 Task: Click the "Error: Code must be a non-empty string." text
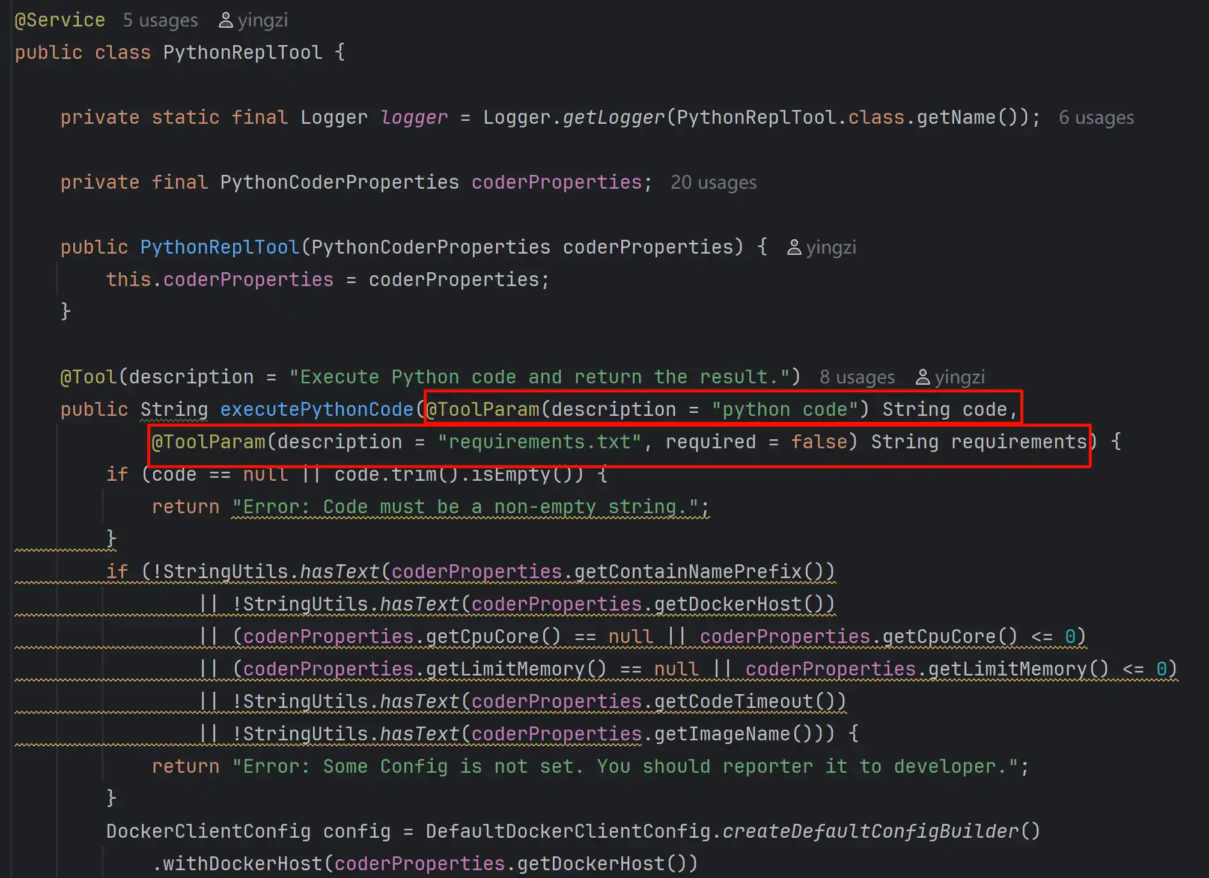[x=466, y=507]
